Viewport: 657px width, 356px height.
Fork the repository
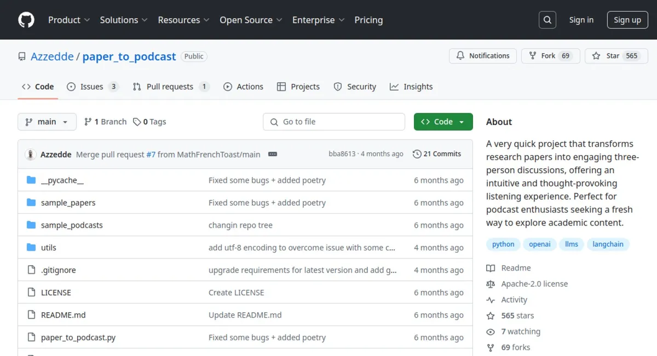(551, 56)
